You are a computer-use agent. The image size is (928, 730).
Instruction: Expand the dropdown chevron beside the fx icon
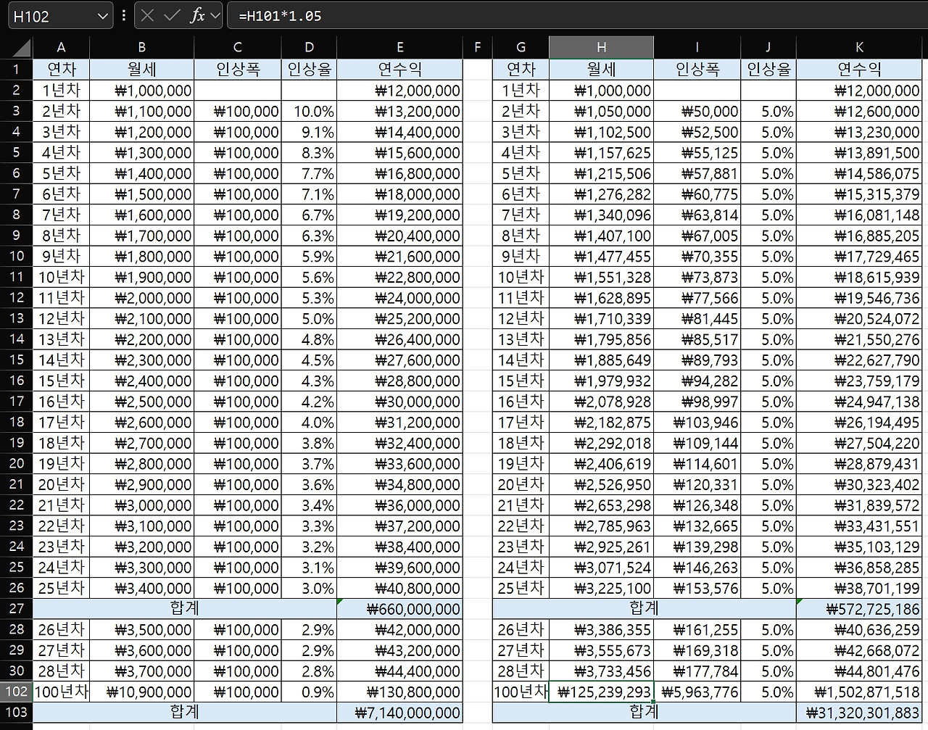(x=215, y=16)
